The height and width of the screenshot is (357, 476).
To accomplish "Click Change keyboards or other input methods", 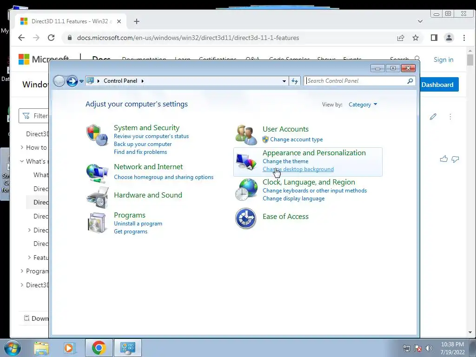I will (x=315, y=191).
